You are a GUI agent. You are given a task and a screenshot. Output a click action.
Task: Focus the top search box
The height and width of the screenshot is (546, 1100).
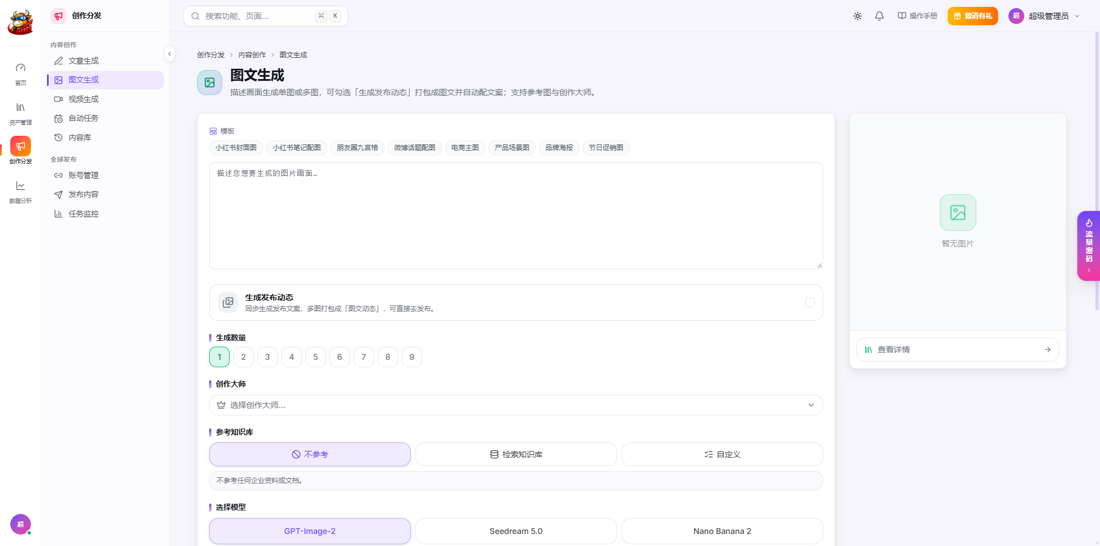pyautogui.click(x=266, y=16)
